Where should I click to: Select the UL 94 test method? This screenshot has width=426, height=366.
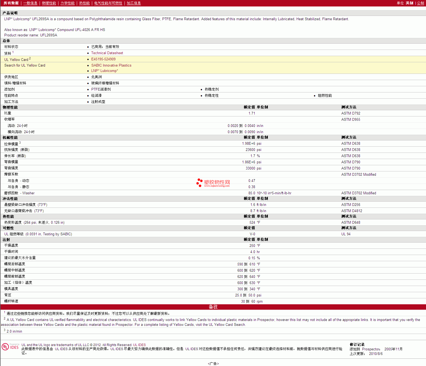point(346,234)
